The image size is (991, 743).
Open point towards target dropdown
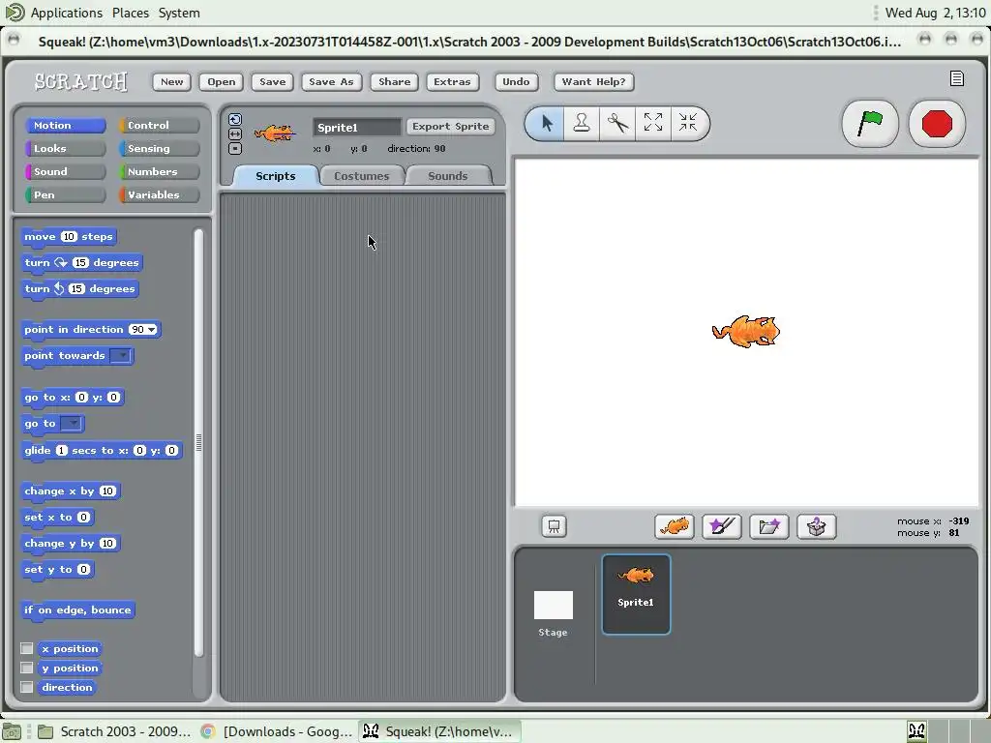pyautogui.click(x=121, y=356)
